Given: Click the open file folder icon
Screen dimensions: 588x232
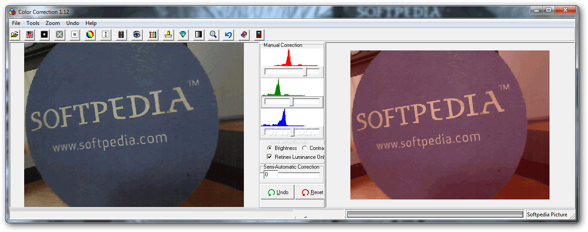Looking at the screenshot, I should coord(15,34).
